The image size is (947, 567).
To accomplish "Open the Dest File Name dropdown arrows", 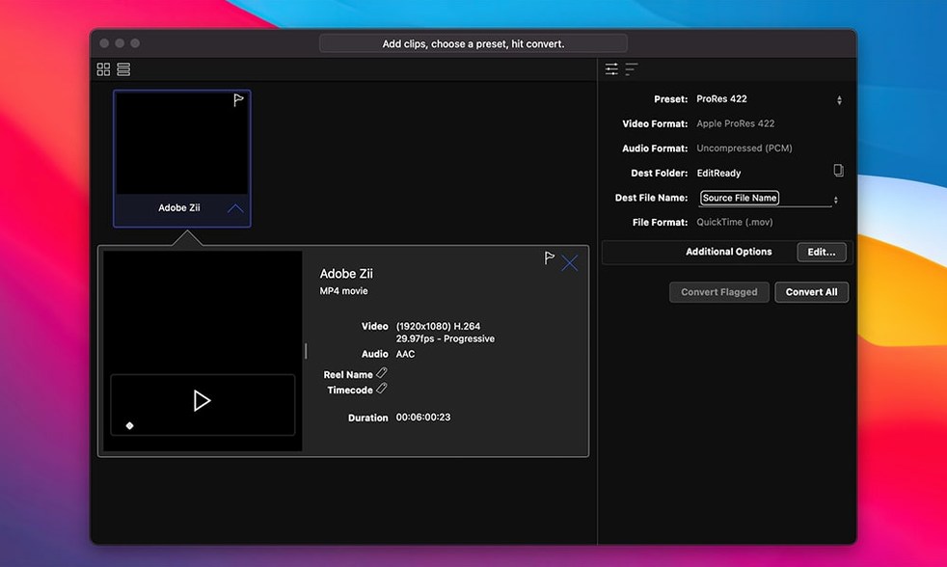I will [836, 200].
